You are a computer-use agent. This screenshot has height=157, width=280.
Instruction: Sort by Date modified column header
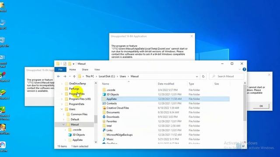point(166,84)
